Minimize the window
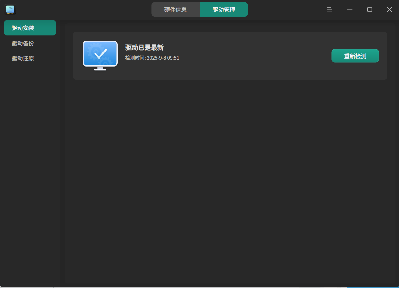This screenshot has height=288, width=399. coord(349,10)
